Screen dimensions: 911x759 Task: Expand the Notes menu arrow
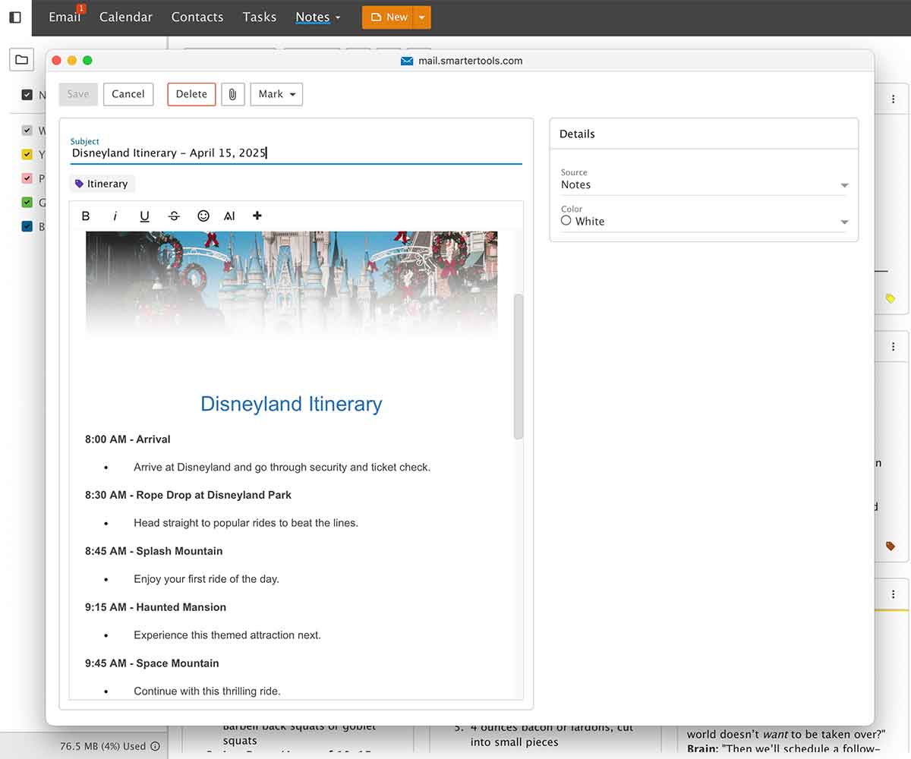click(x=338, y=17)
